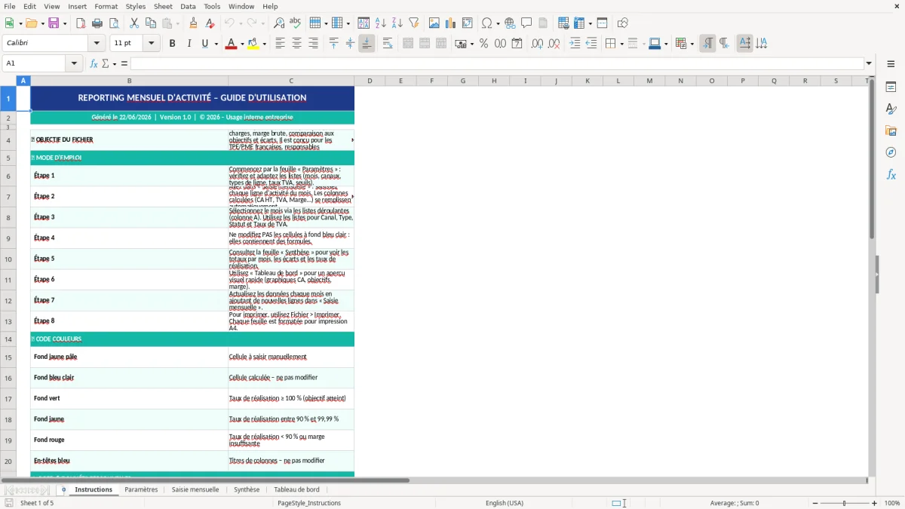Open Find & Replace
The image size is (905, 509).
pyautogui.click(x=279, y=23)
